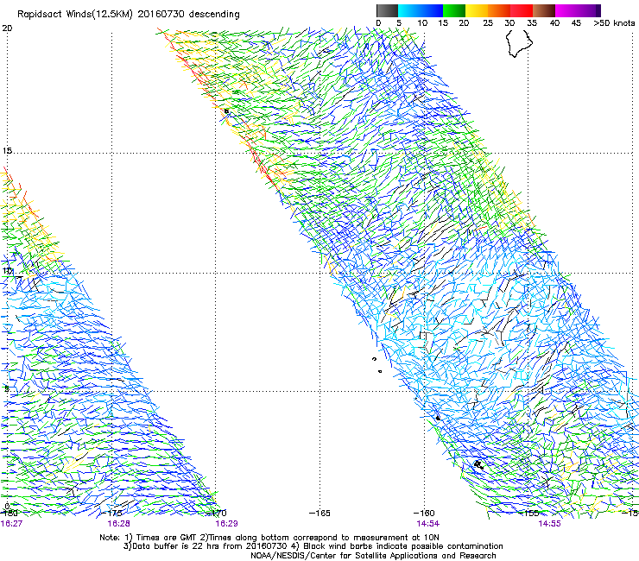Click the '16:27' swath time
Viewport: 639px width, 561px height.
[x=11, y=524]
